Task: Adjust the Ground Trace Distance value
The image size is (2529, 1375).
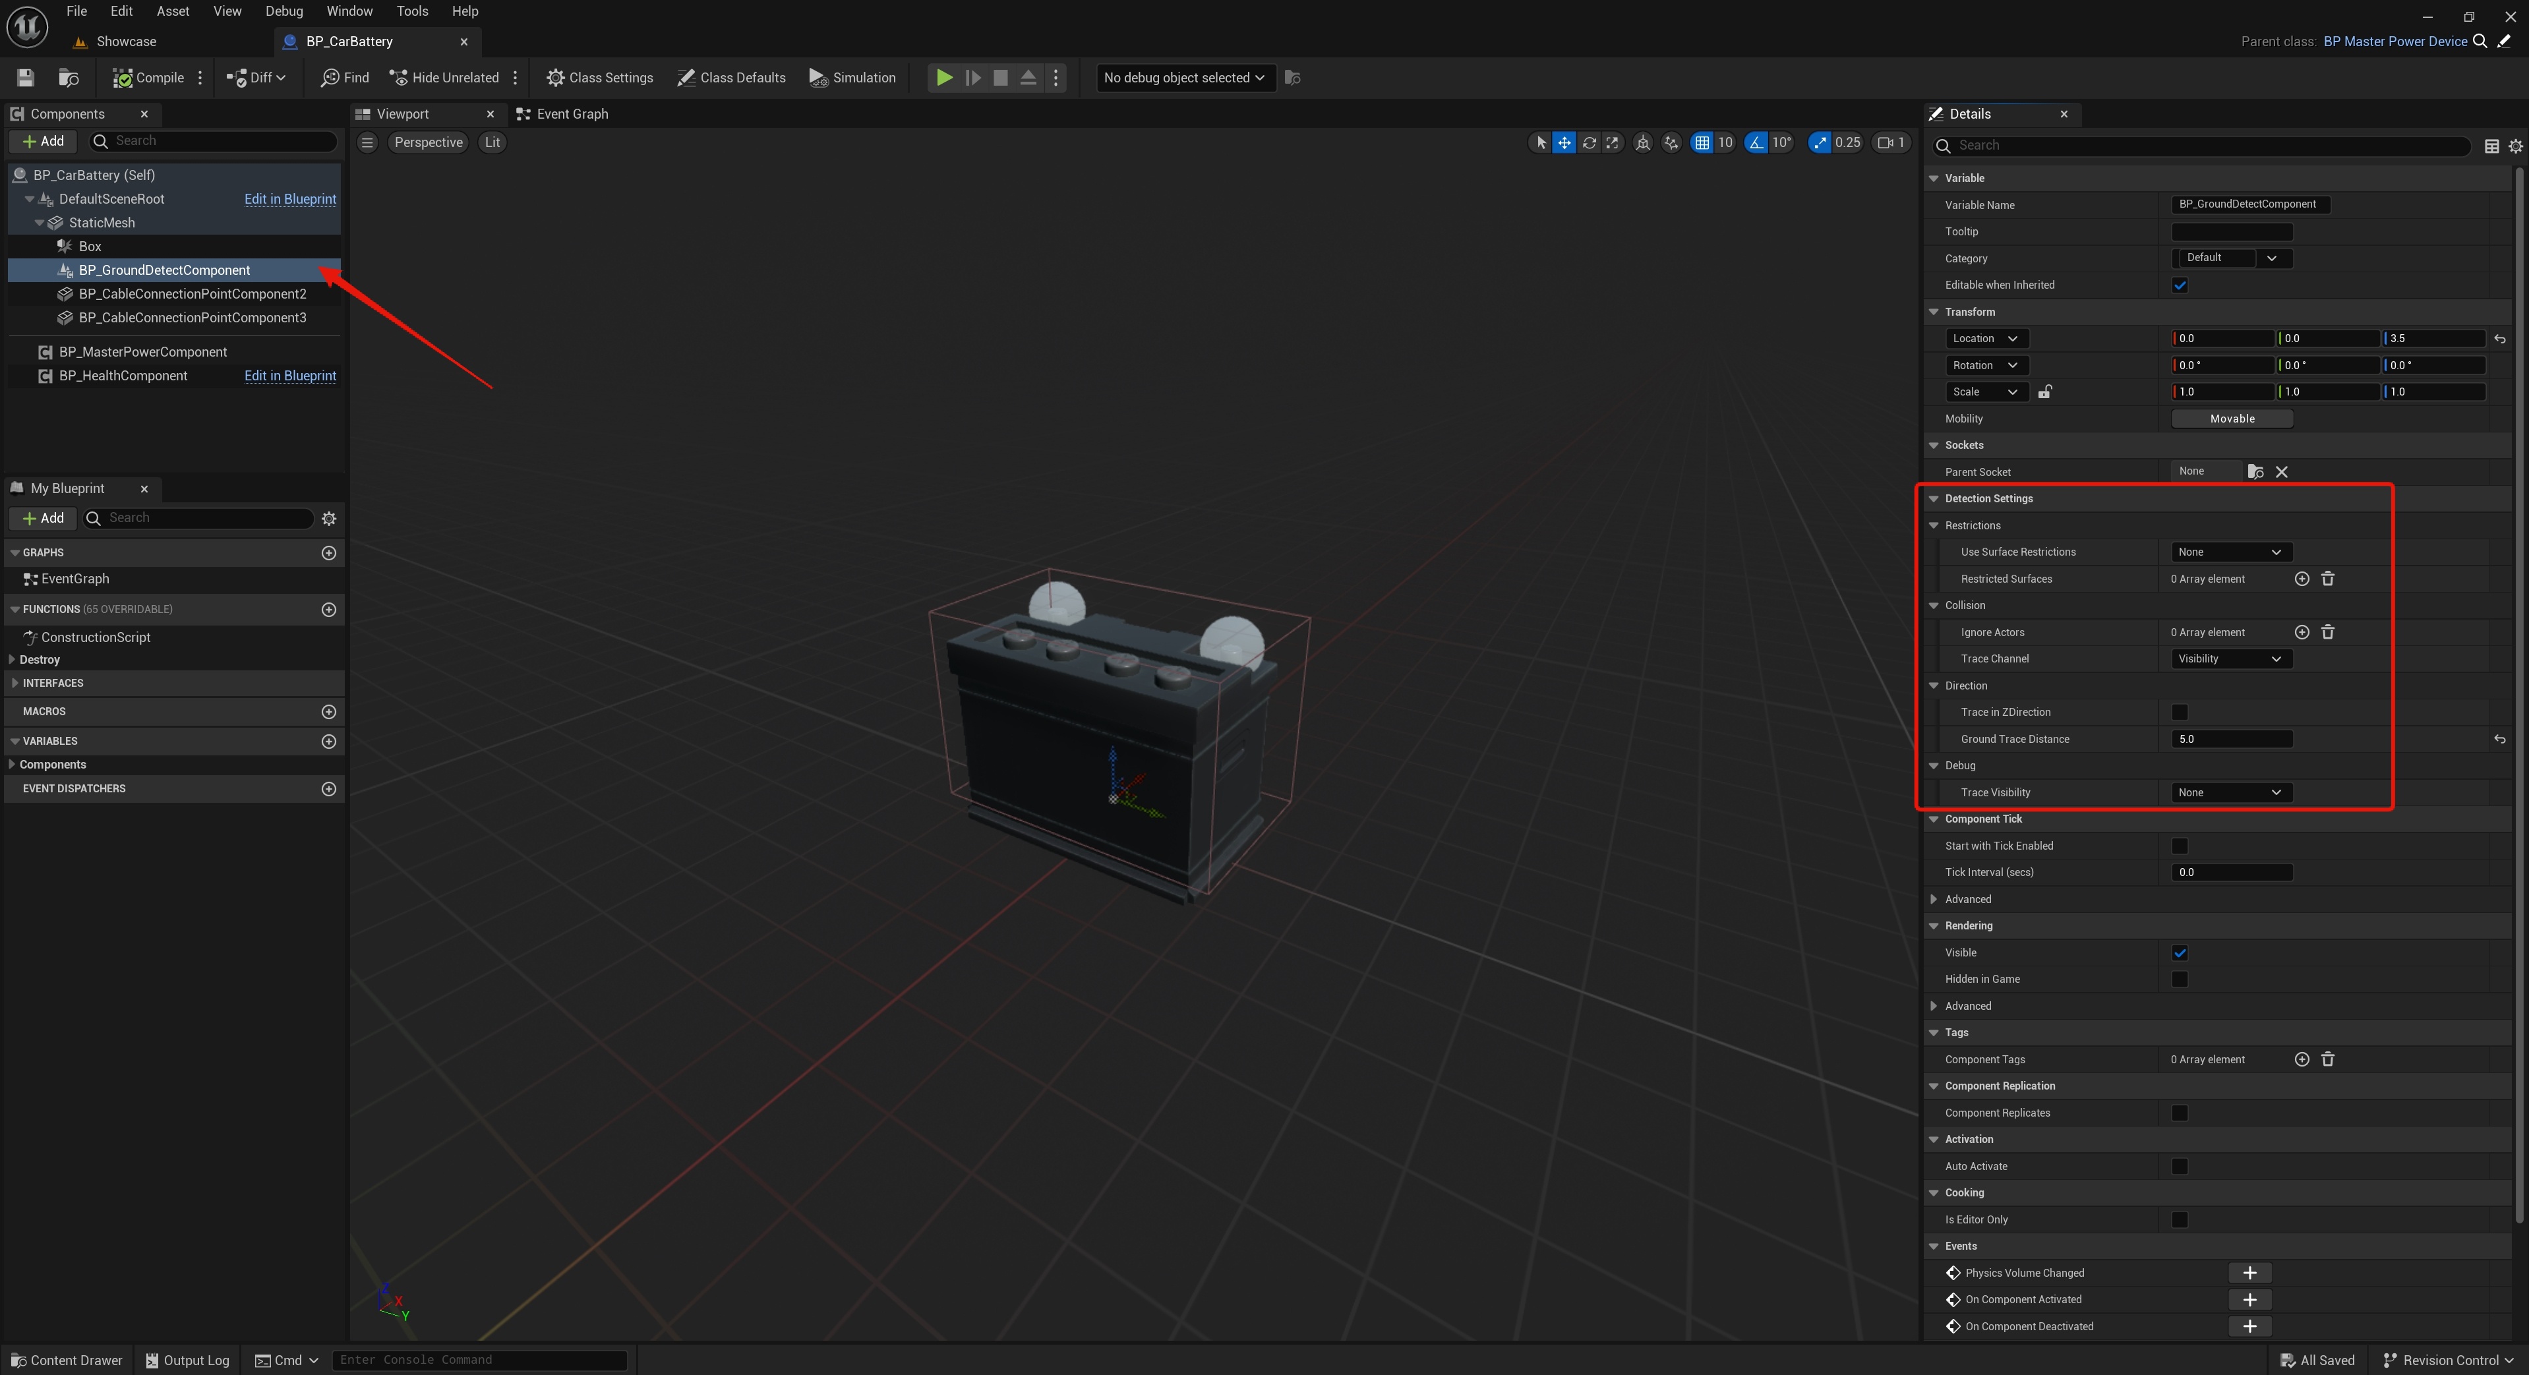Action: 2230,739
